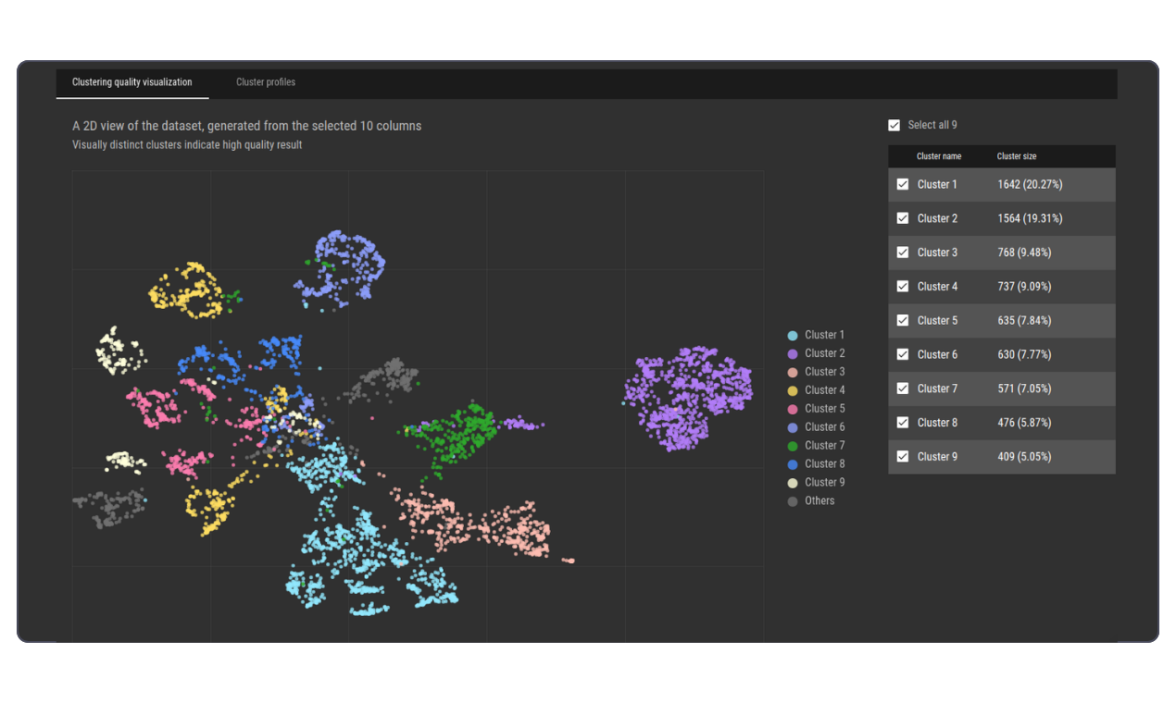Viewport: 1176px width, 703px height.
Task: Uncheck the Cluster 5 checkbox
Action: click(x=903, y=320)
